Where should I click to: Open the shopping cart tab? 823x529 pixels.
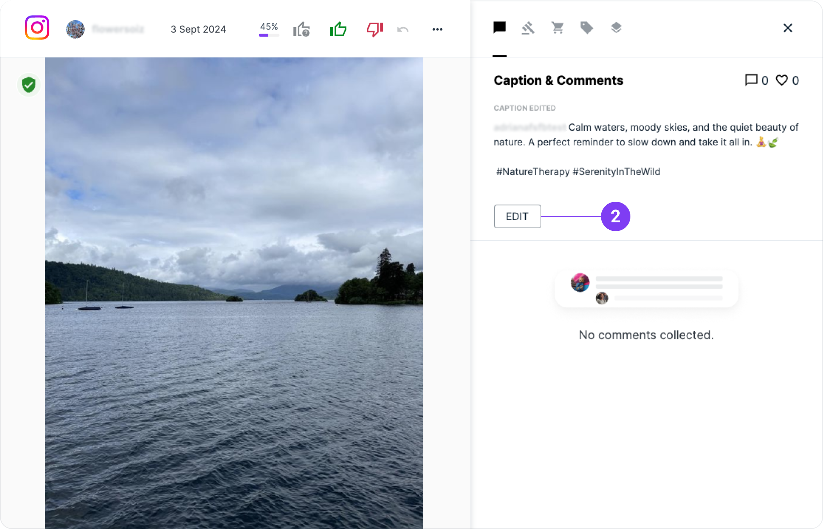click(558, 28)
